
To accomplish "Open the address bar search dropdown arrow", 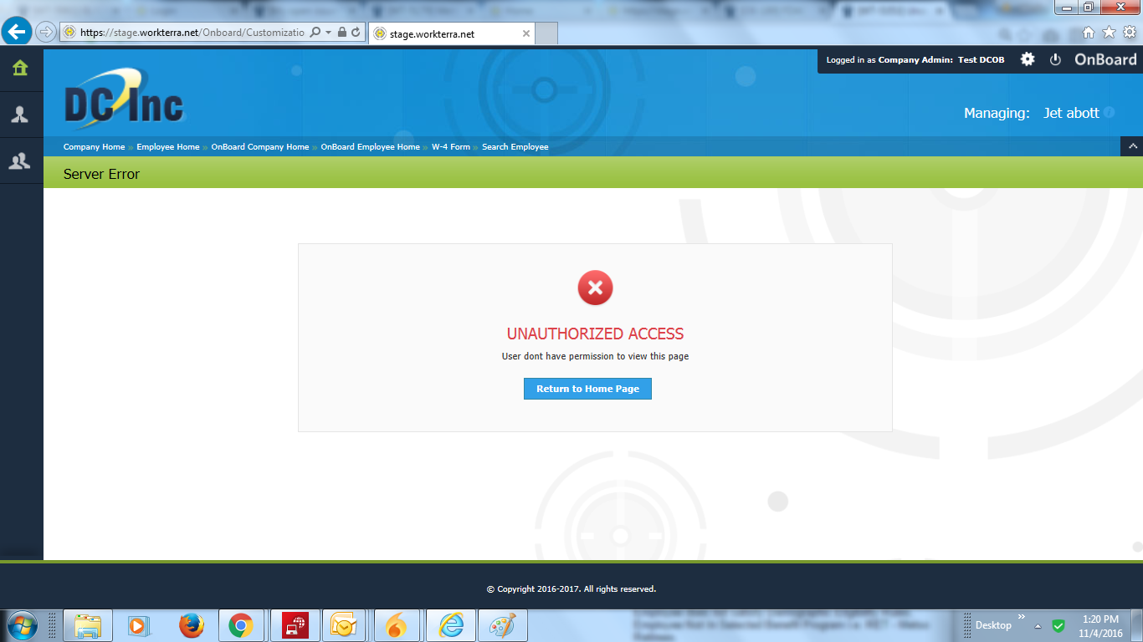I will click(x=328, y=33).
